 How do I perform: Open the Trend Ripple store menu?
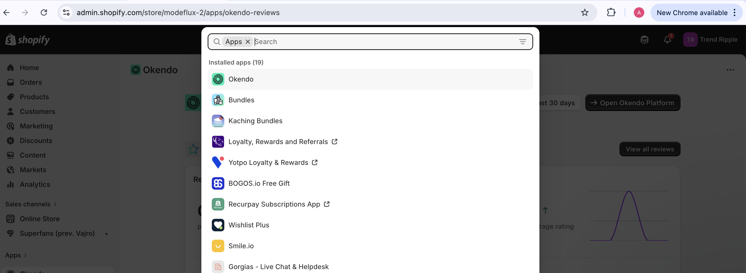710,40
